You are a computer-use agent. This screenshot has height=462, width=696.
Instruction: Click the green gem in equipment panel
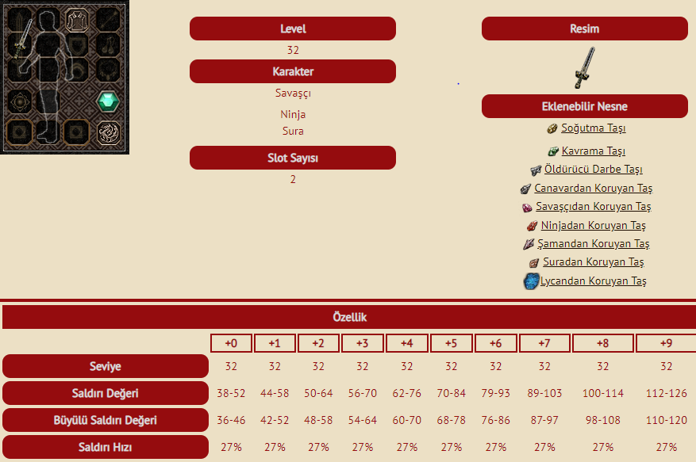pyautogui.click(x=108, y=101)
